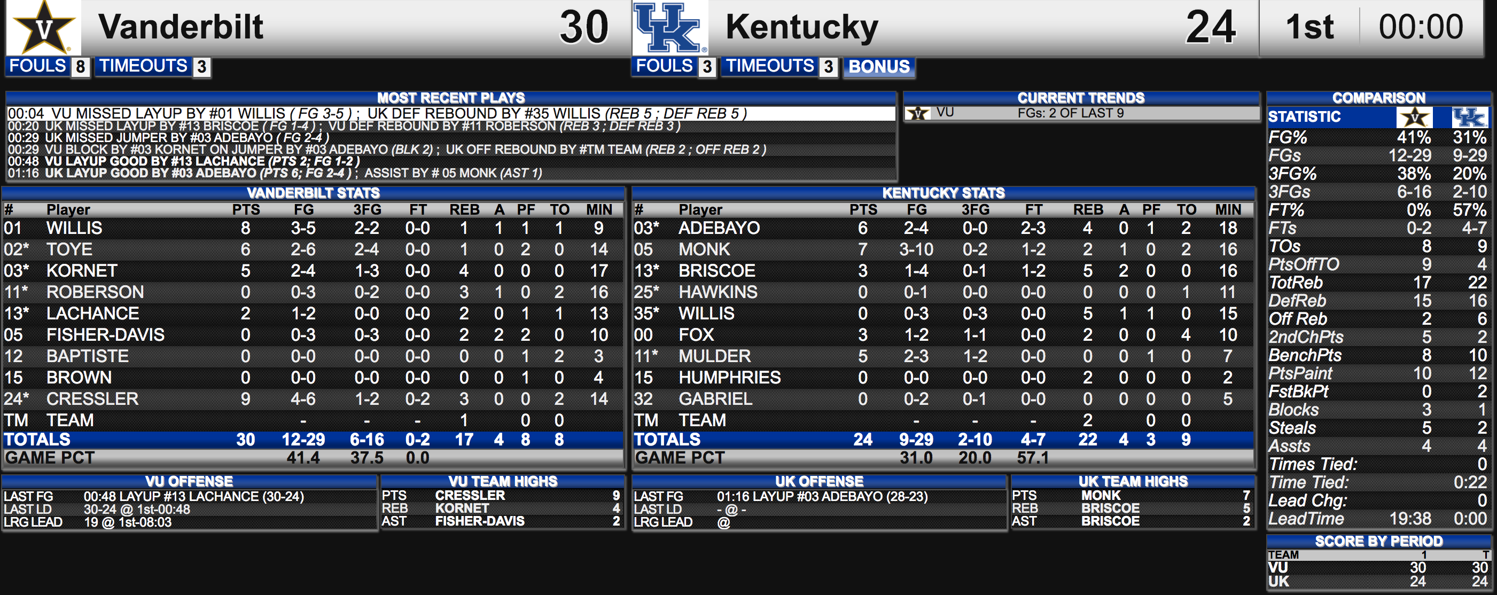Click Vanderbilt logo in Comparison column header
Viewport: 1497px width, 595px height.
pyautogui.click(x=1415, y=118)
